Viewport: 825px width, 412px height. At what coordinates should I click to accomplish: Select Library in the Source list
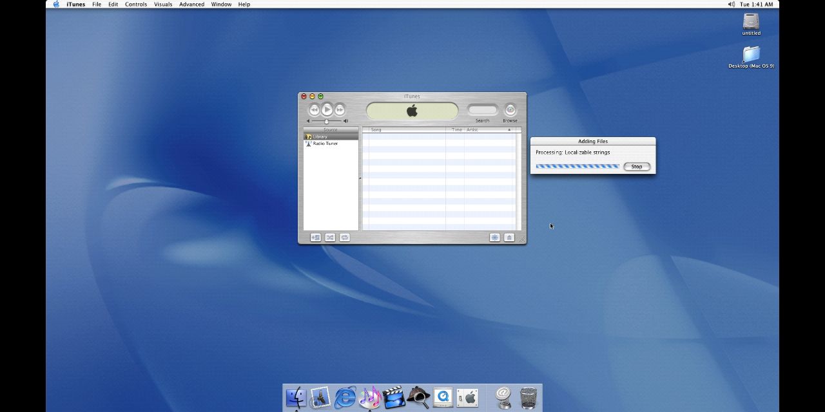click(331, 136)
